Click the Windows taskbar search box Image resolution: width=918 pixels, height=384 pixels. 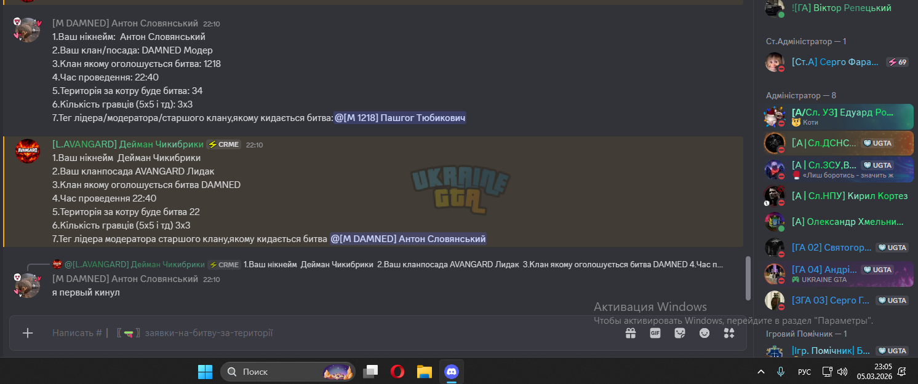click(288, 372)
